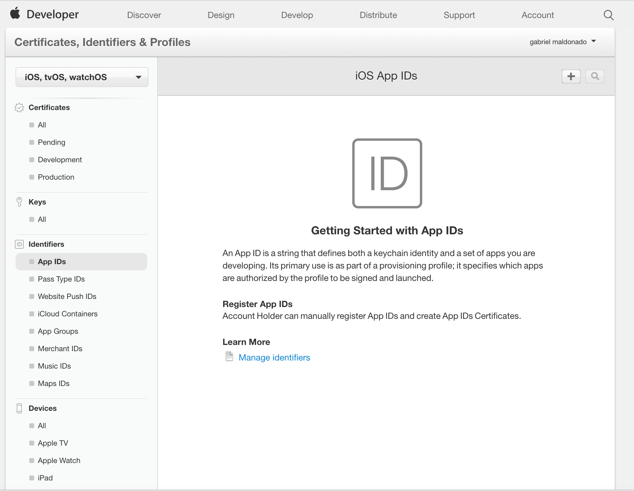Screen dimensions: 634x491
Task: Click the plus icon to add App ID
Action: pos(571,76)
